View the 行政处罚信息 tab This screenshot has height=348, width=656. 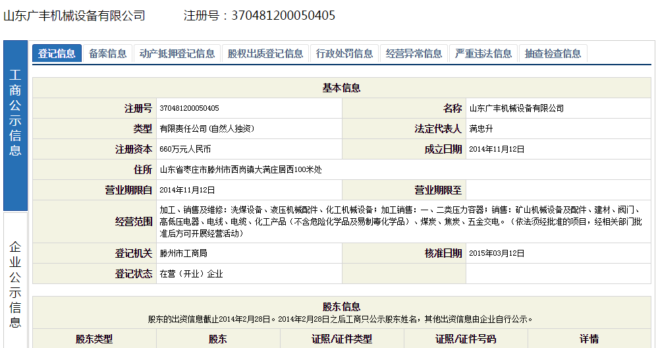[x=344, y=53]
